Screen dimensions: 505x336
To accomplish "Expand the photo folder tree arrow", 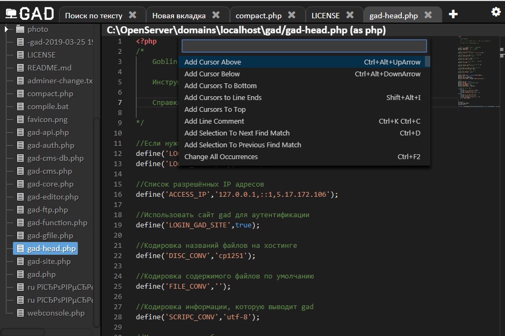I will [x=6, y=30].
